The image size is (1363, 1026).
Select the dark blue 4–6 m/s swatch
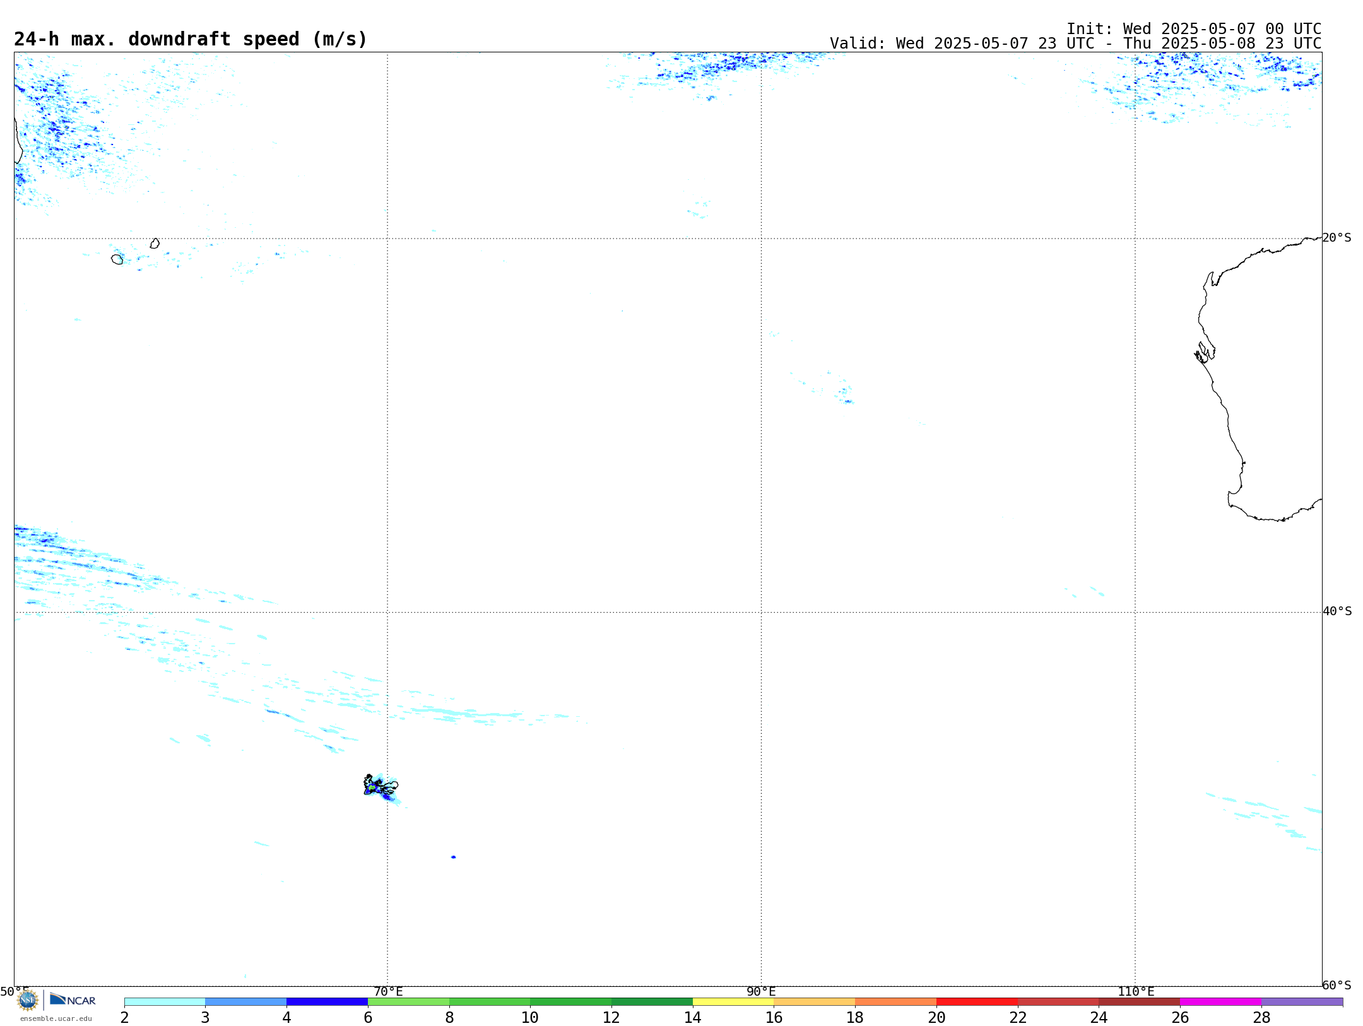point(327,1002)
